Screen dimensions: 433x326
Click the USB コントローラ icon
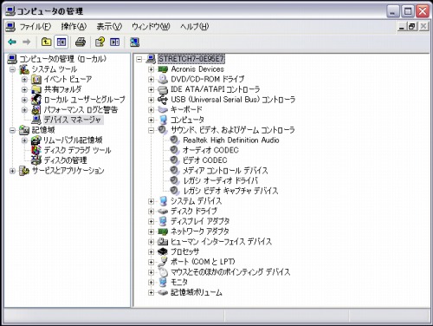(x=163, y=100)
